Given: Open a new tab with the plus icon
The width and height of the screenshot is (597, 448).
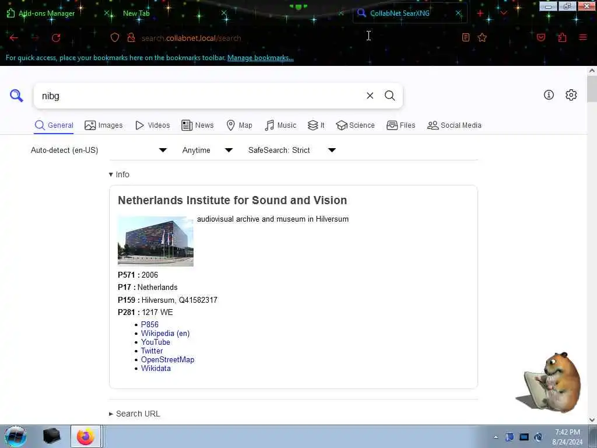Looking at the screenshot, I should [x=480, y=13].
